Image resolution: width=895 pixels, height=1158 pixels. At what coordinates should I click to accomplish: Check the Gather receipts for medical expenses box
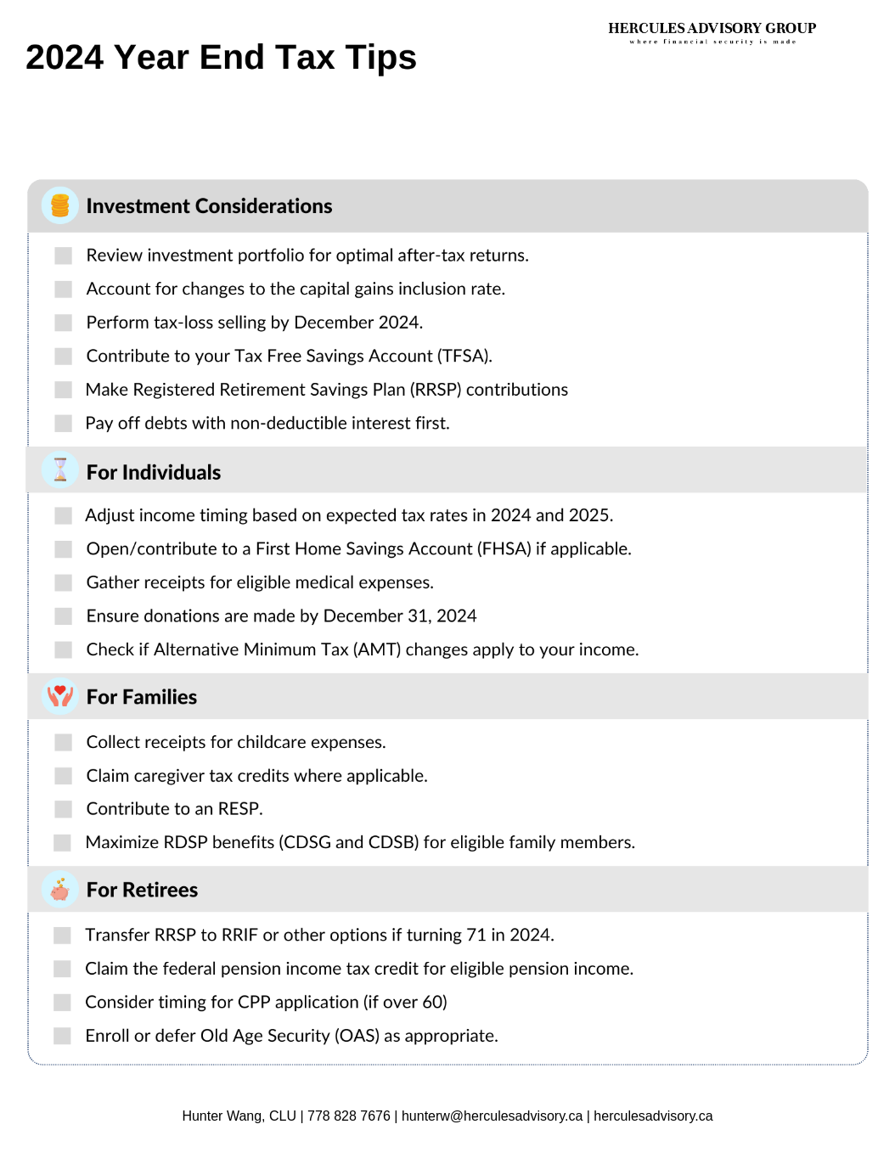pos(64,582)
